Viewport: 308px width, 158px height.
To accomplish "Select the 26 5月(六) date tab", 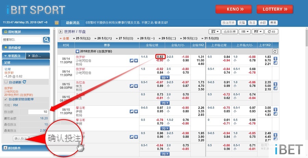I will 103,38.
